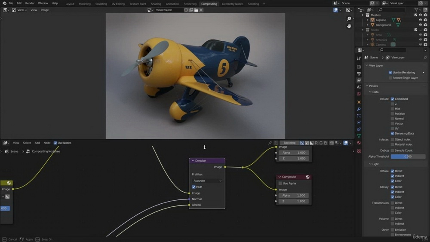Image resolution: width=430 pixels, height=242 pixels.
Task: Open the node editor Add menu
Action: [37, 143]
